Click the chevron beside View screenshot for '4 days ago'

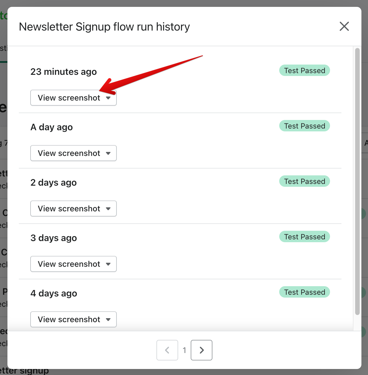108,319
